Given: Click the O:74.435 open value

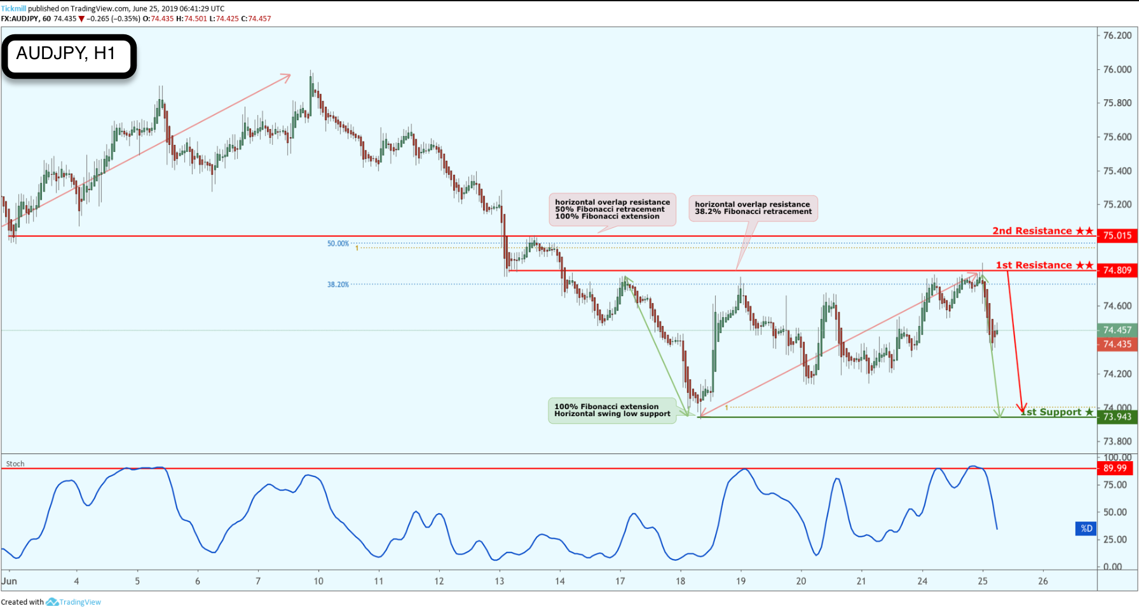Looking at the screenshot, I should tap(158, 18).
